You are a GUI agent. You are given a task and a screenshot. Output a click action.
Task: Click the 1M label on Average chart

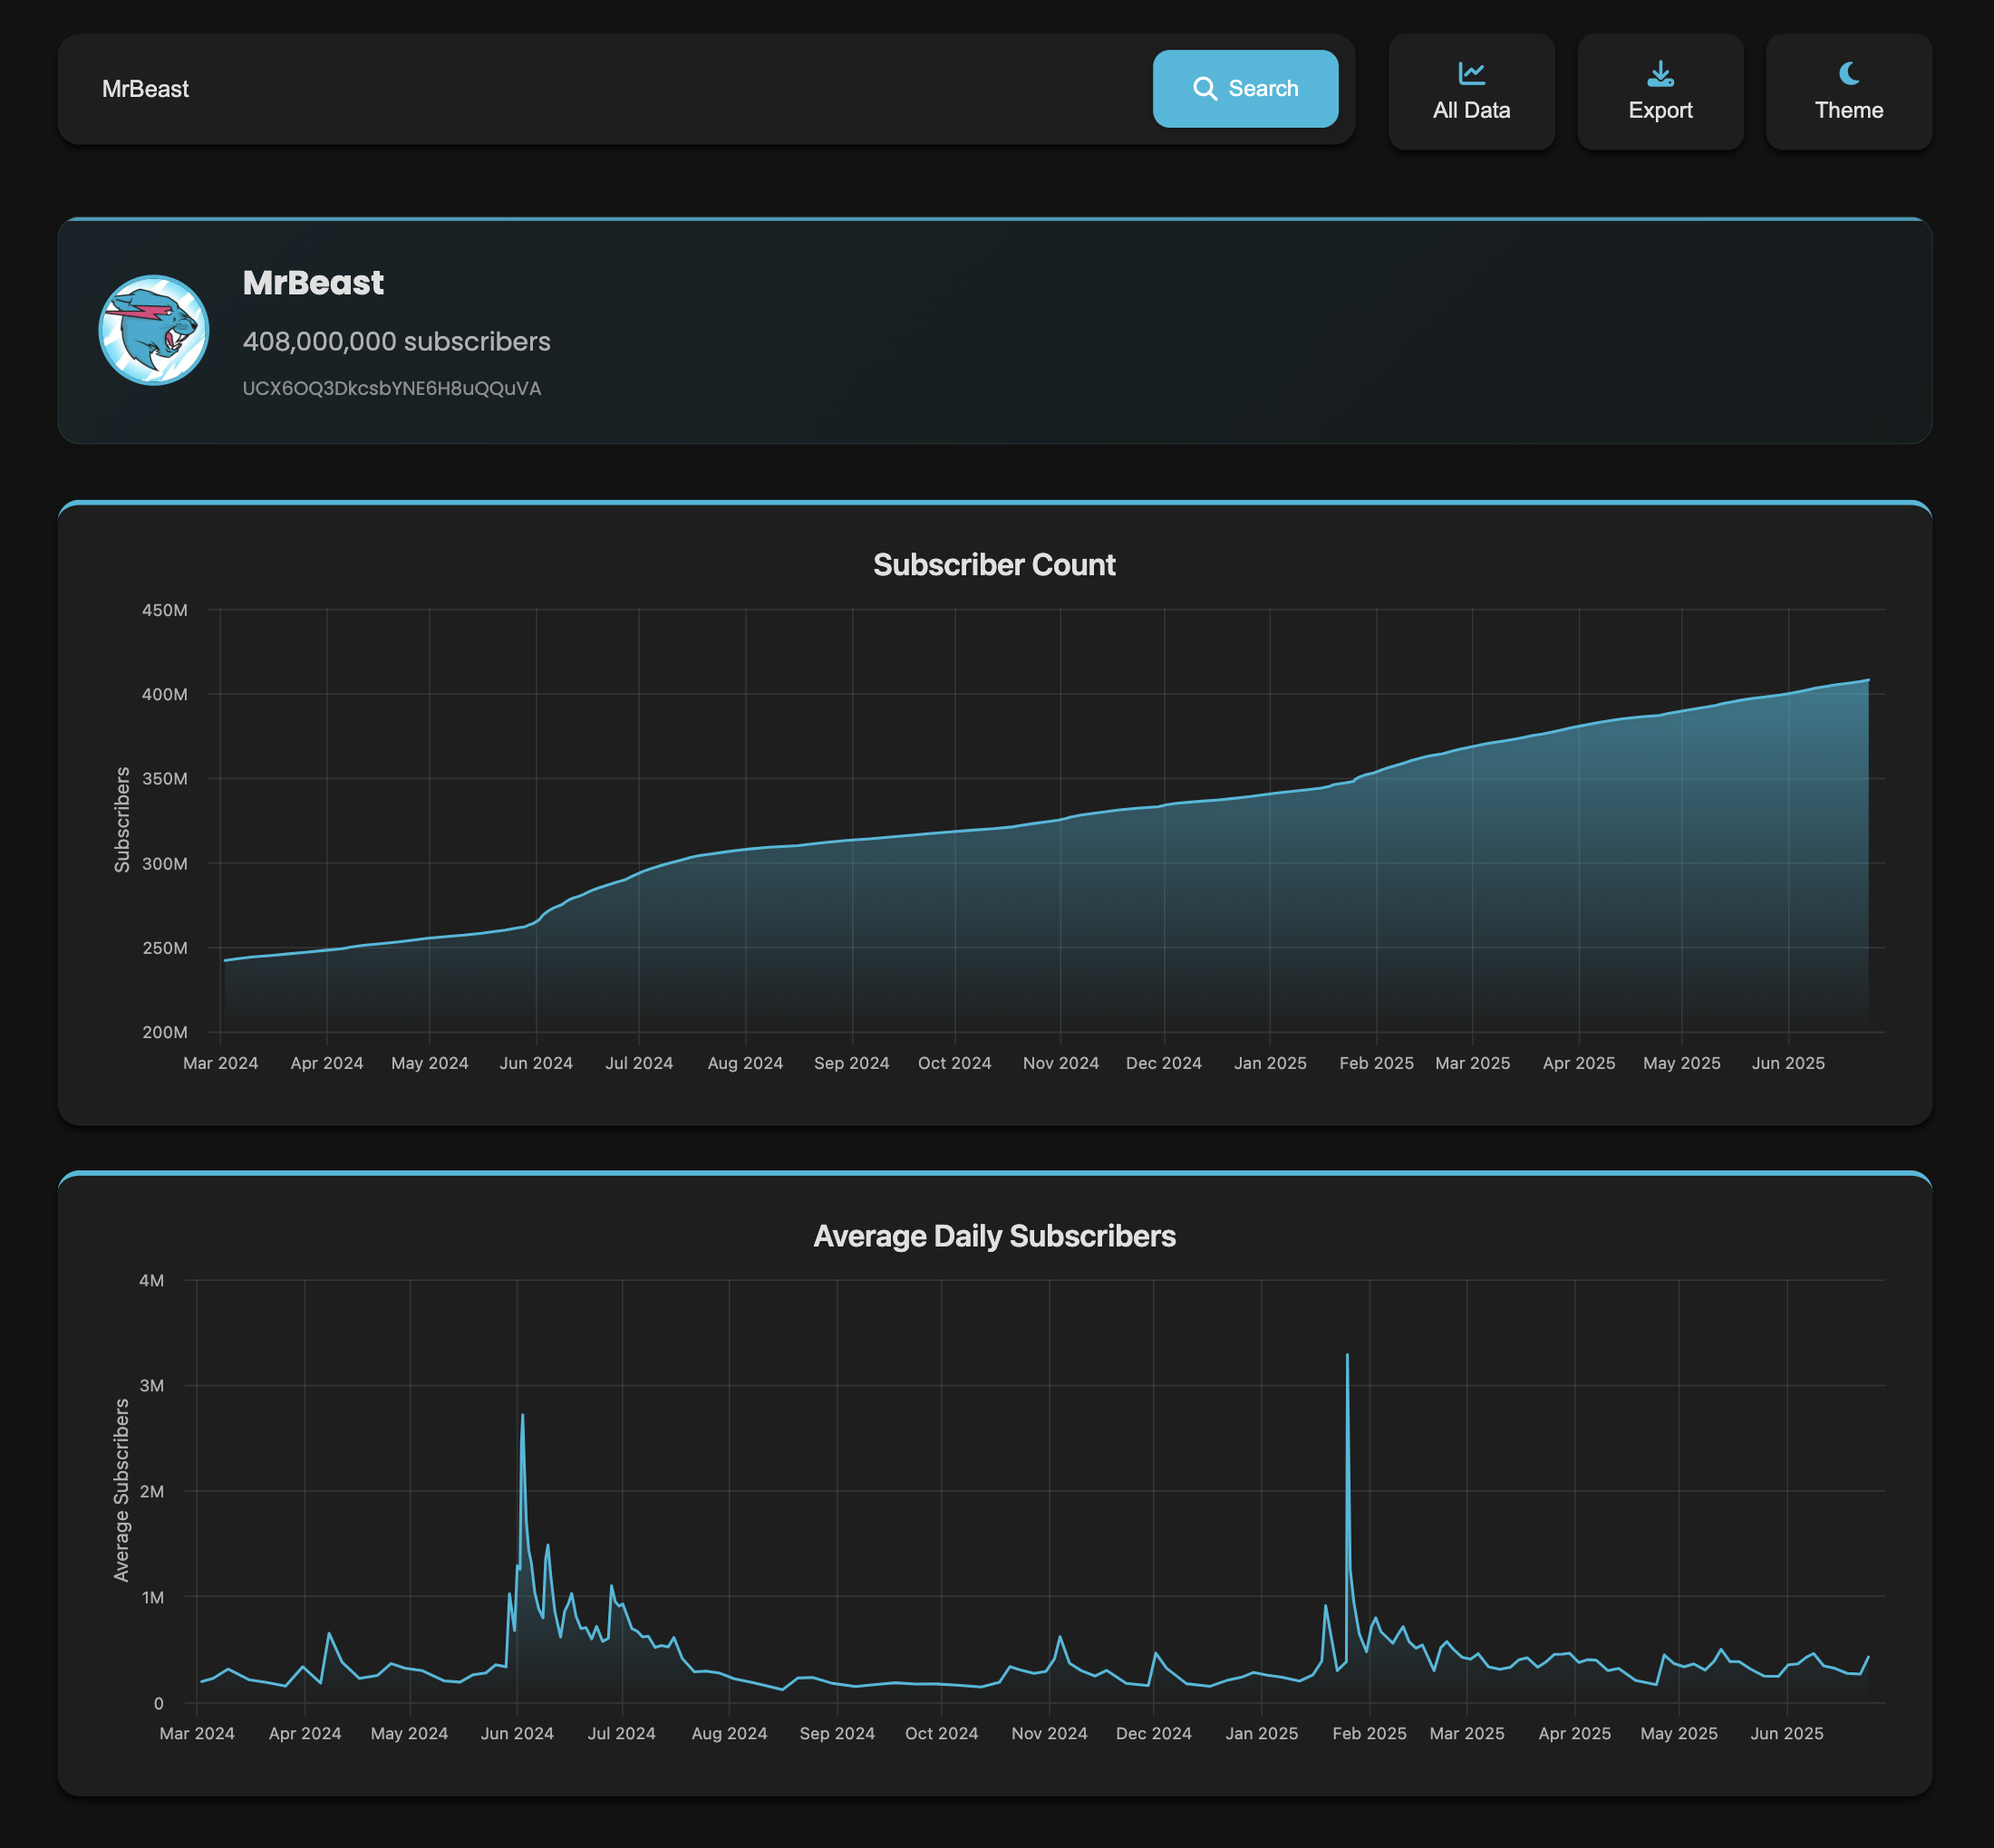[x=152, y=1597]
